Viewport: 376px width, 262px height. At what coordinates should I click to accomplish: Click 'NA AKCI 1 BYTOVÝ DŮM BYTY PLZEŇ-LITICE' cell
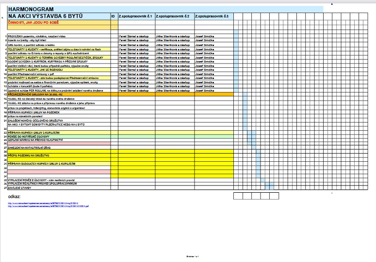(59, 124)
